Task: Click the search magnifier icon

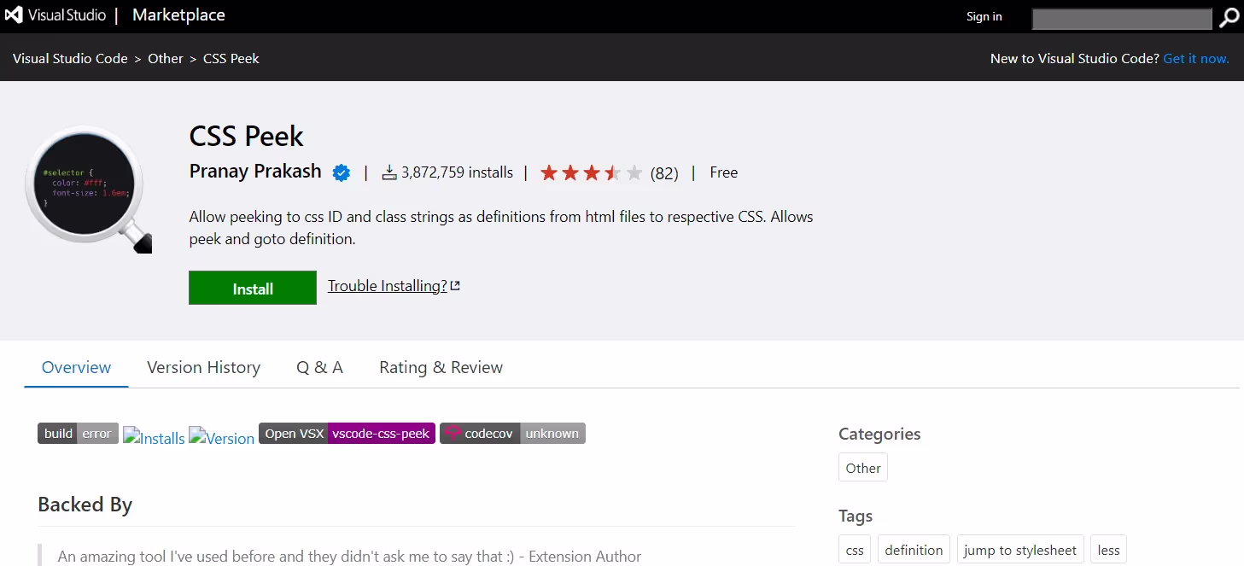Action: [1229, 17]
